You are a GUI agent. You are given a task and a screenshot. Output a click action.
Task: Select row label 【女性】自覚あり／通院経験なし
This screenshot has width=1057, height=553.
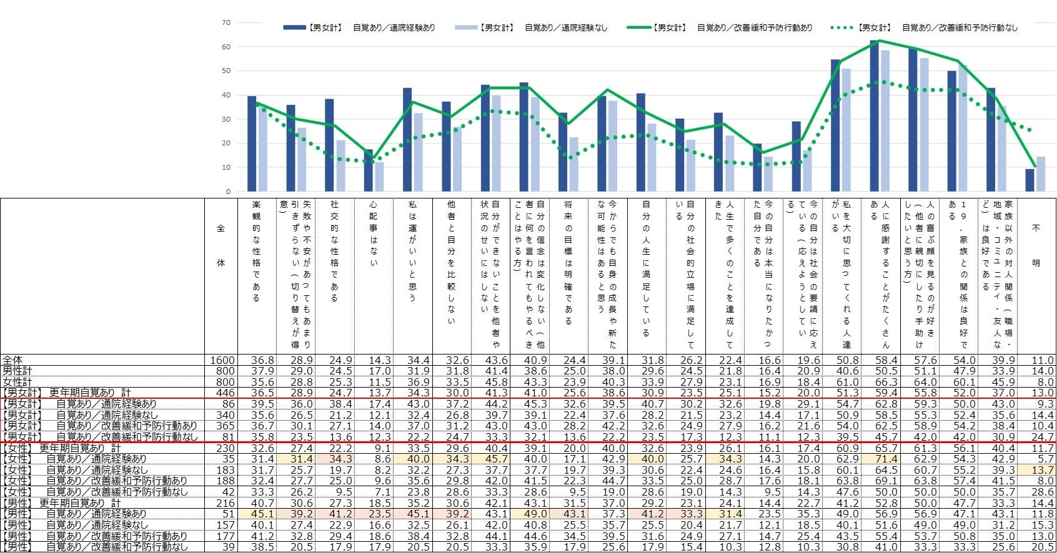(74, 469)
